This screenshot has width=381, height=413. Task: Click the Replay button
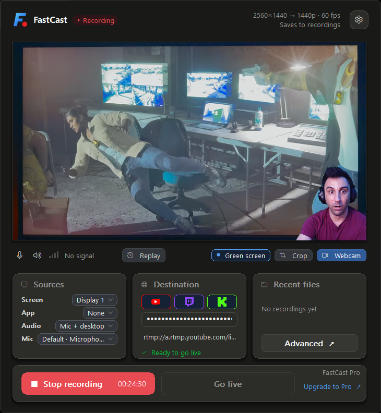[x=144, y=256]
